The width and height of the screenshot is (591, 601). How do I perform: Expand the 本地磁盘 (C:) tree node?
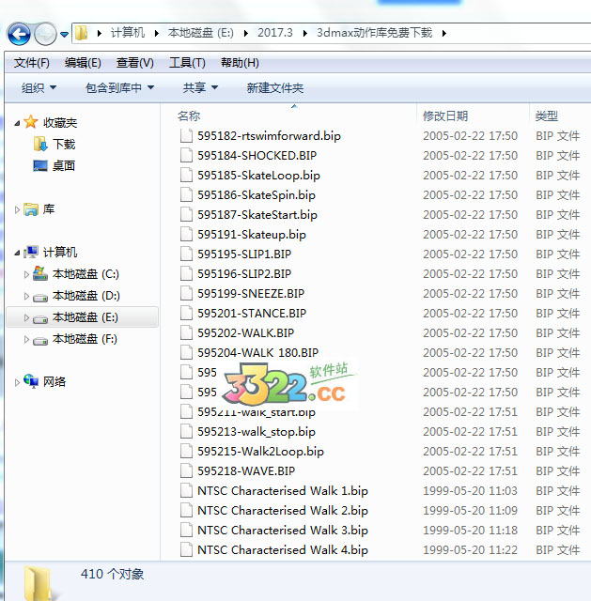26,274
